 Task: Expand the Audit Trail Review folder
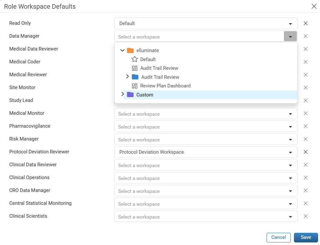coord(127,77)
